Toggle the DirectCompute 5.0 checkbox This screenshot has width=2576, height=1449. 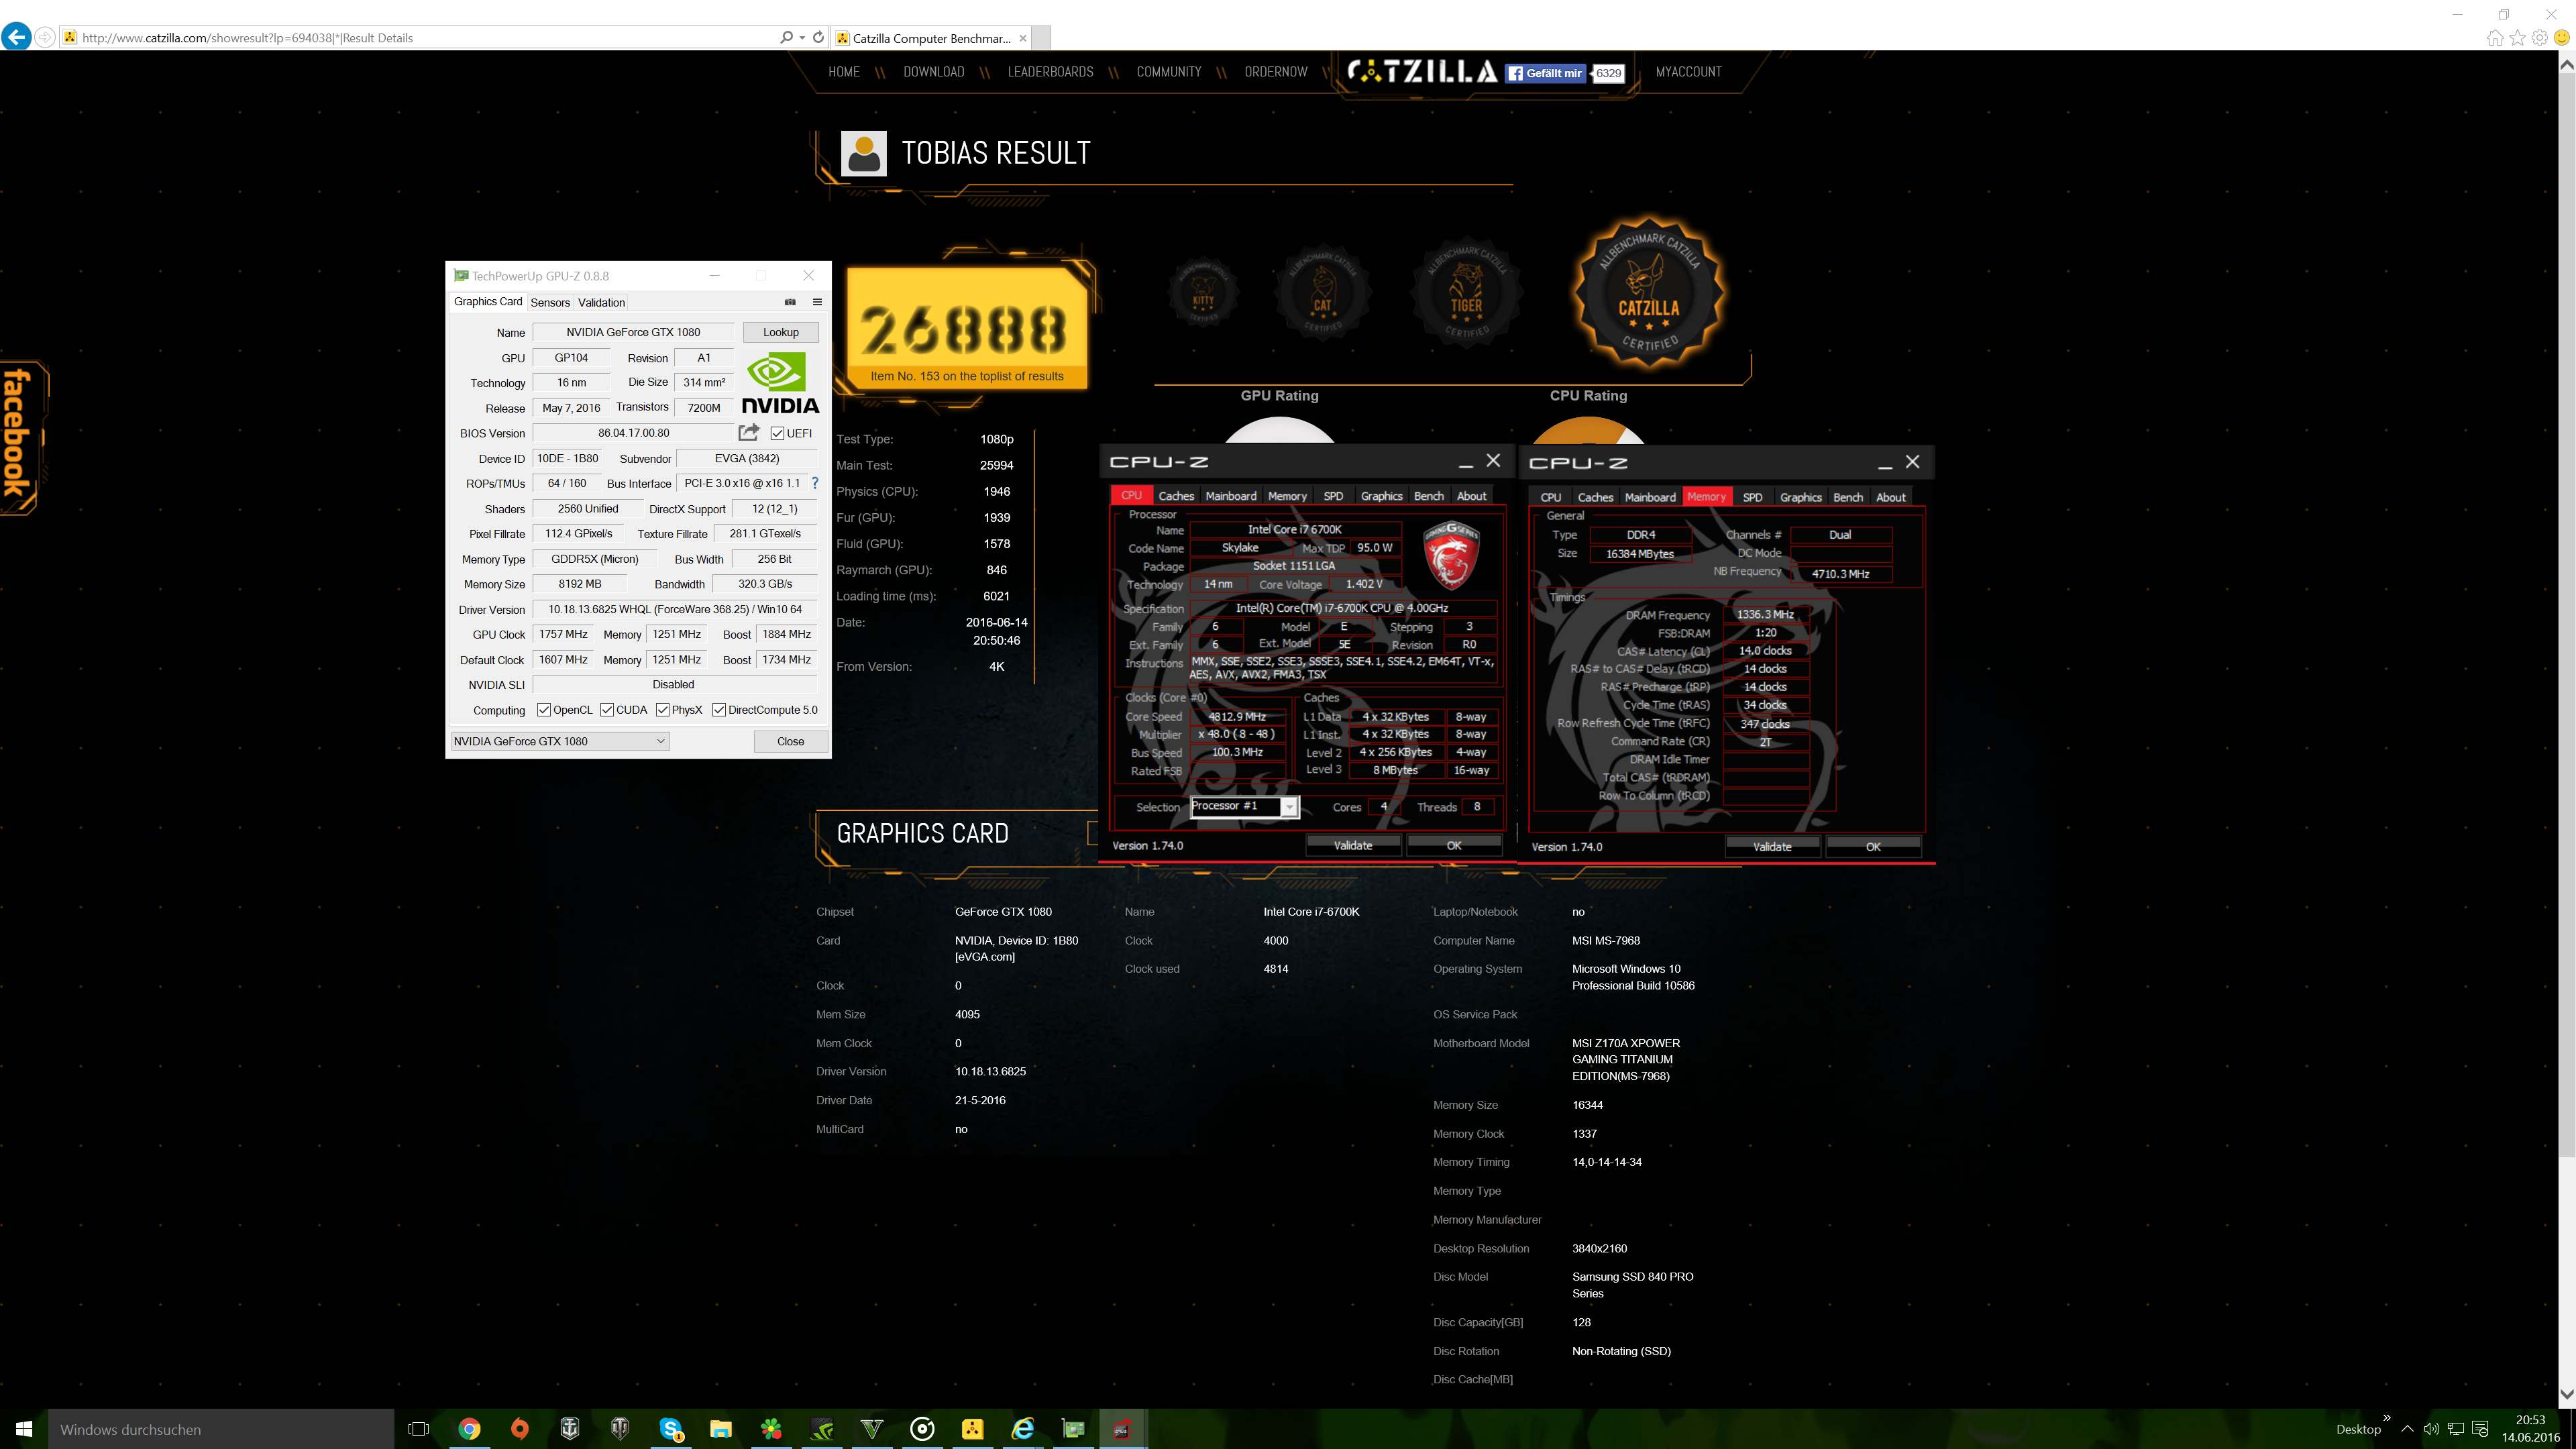[x=719, y=710]
